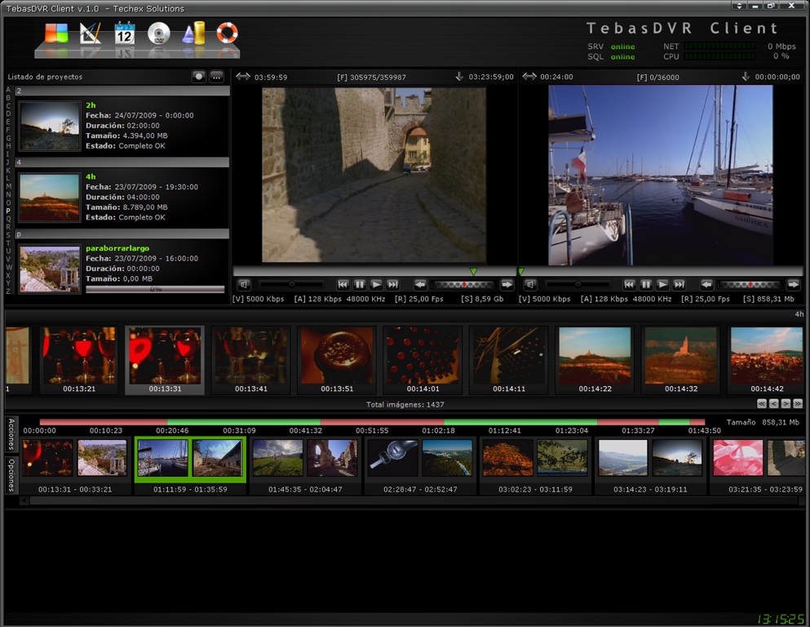The width and height of the screenshot is (810, 627).
Task: Collapse the group header labeled 2
Action: click(122, 91)
